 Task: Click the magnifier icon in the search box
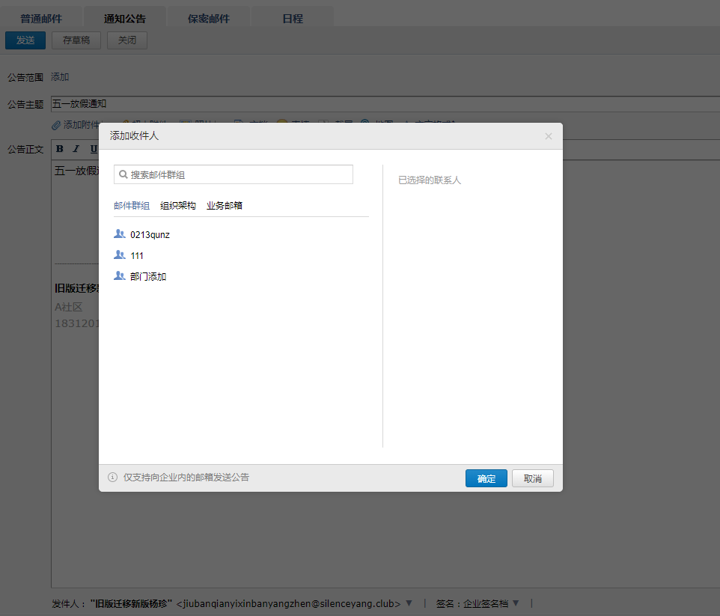pyautogui.click(x=123, y=174)
